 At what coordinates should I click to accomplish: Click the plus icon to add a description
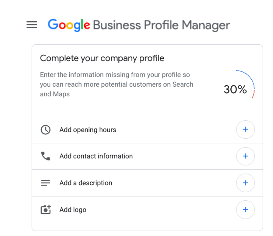[x=245, y=183]
